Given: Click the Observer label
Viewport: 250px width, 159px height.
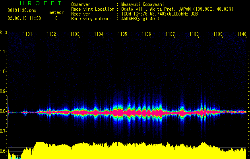Looking at the screenshot, I should click(x=81, y=4).
